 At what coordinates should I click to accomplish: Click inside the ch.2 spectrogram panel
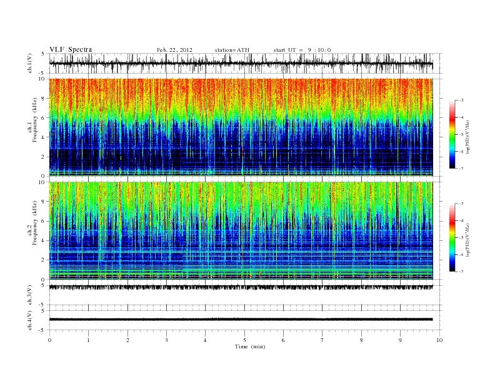coord(241,231)
